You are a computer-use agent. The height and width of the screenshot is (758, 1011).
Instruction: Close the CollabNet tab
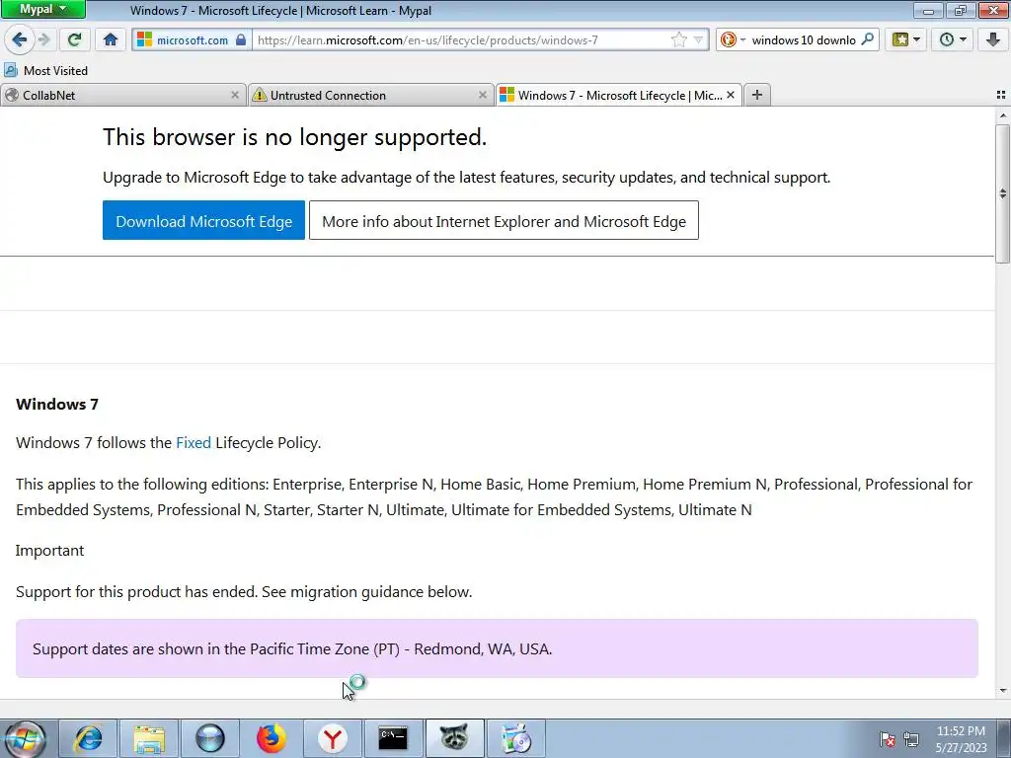click(x=235, y=95)
